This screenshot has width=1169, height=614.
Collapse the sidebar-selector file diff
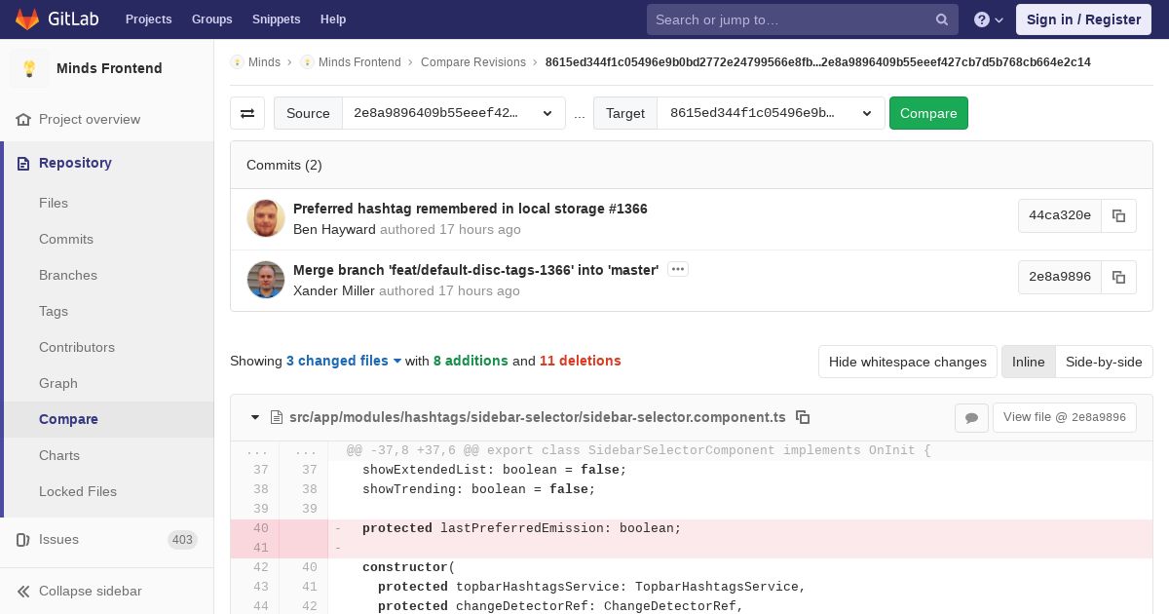point(255,417)
